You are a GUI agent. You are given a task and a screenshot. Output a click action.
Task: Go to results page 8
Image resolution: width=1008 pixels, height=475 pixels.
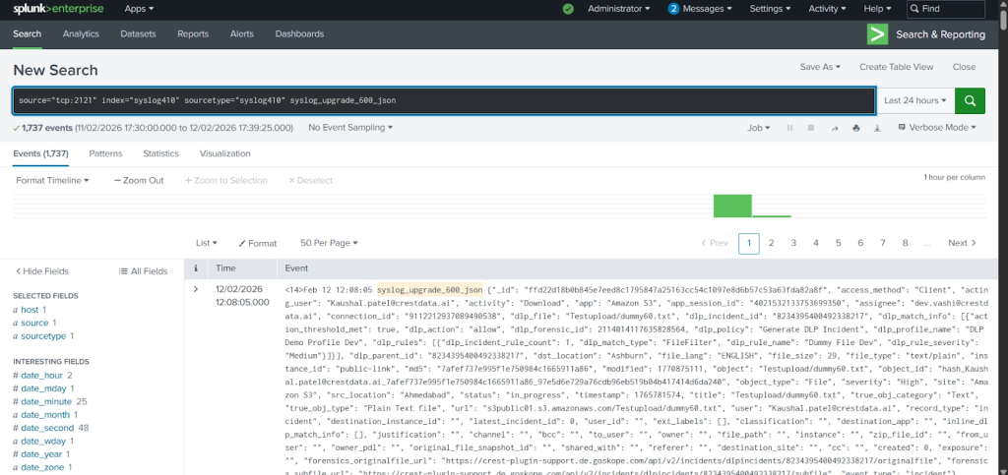click(x=906, y=243)
